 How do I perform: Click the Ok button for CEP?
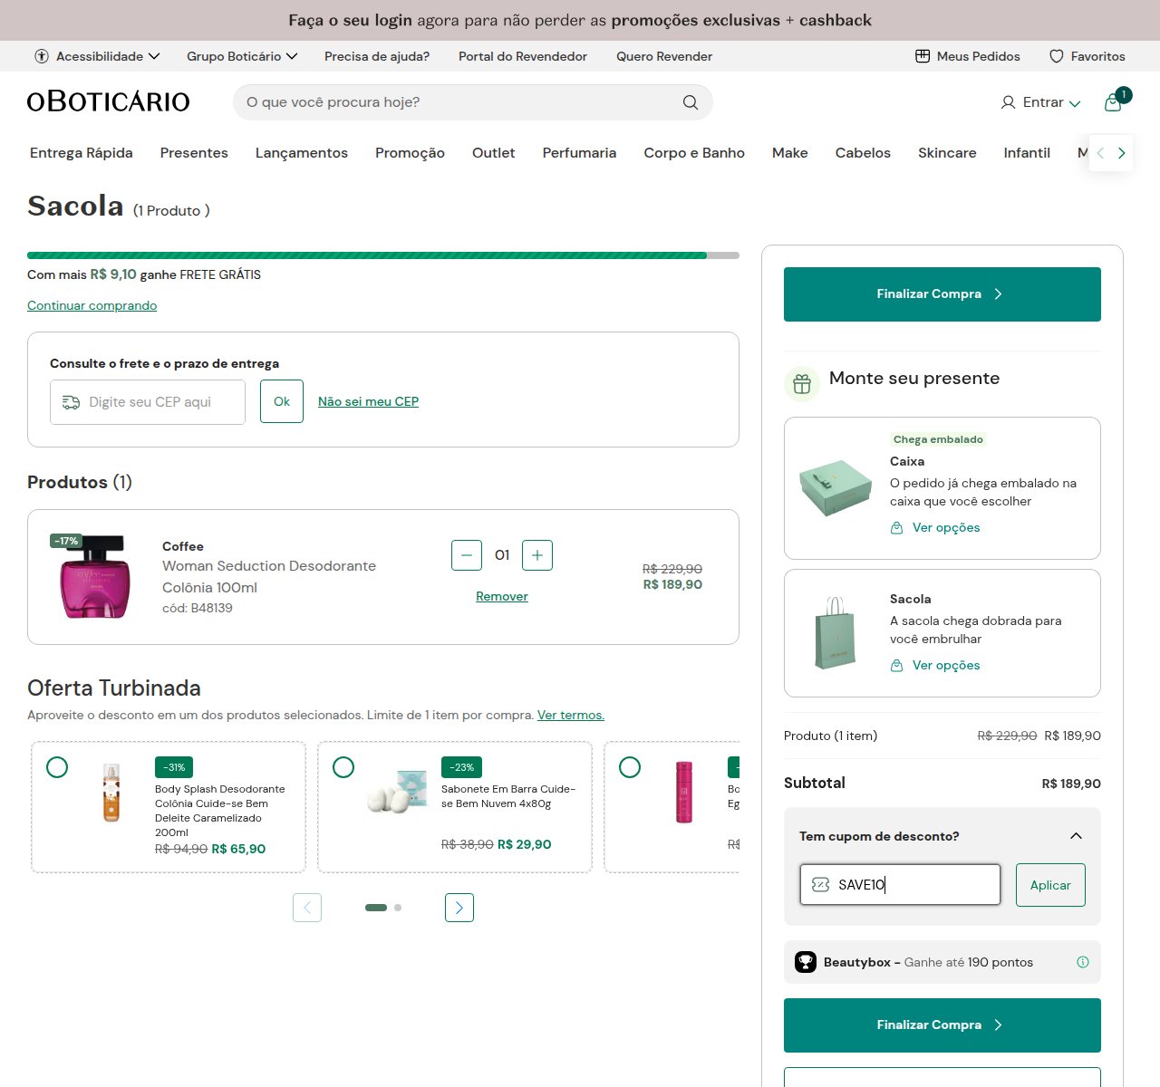click(x=282, y=401)
